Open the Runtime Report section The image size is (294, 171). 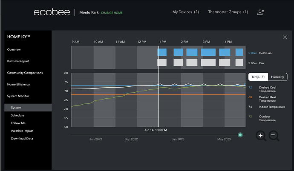coord(18,61)
